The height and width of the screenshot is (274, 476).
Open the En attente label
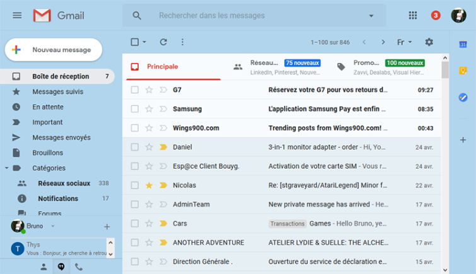pos(57,107)
